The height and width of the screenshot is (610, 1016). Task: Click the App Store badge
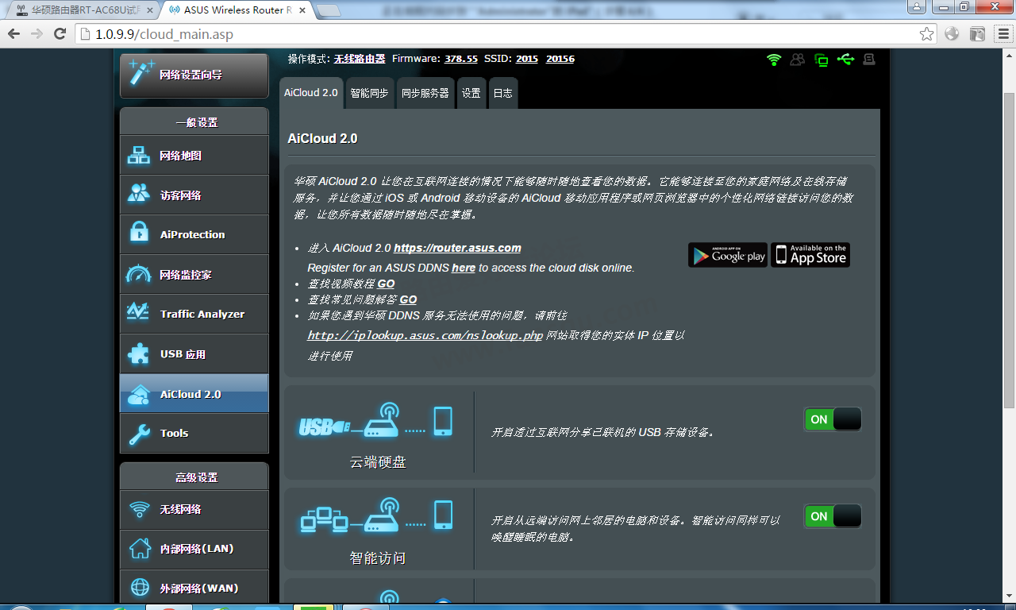tap(810, 255)
